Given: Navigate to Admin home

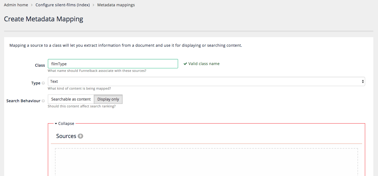Looking at the screenshot, I should click(x=16, y=5).
